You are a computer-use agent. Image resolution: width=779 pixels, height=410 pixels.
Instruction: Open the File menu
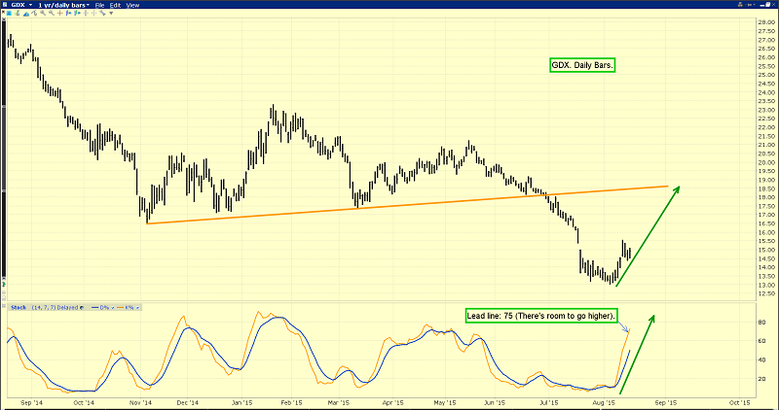coord(100,5)
